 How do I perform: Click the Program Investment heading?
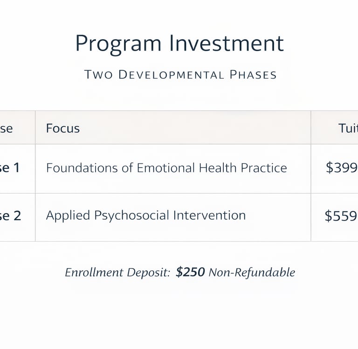point(179,44)
